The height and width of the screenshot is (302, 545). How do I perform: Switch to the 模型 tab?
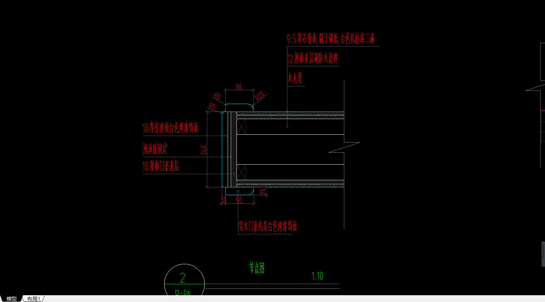click(11, 299)
